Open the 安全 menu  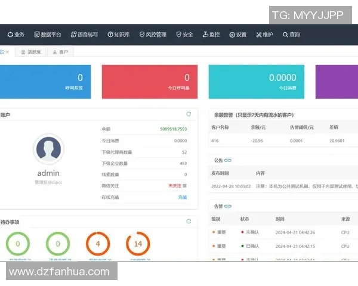tap(184, 35)
